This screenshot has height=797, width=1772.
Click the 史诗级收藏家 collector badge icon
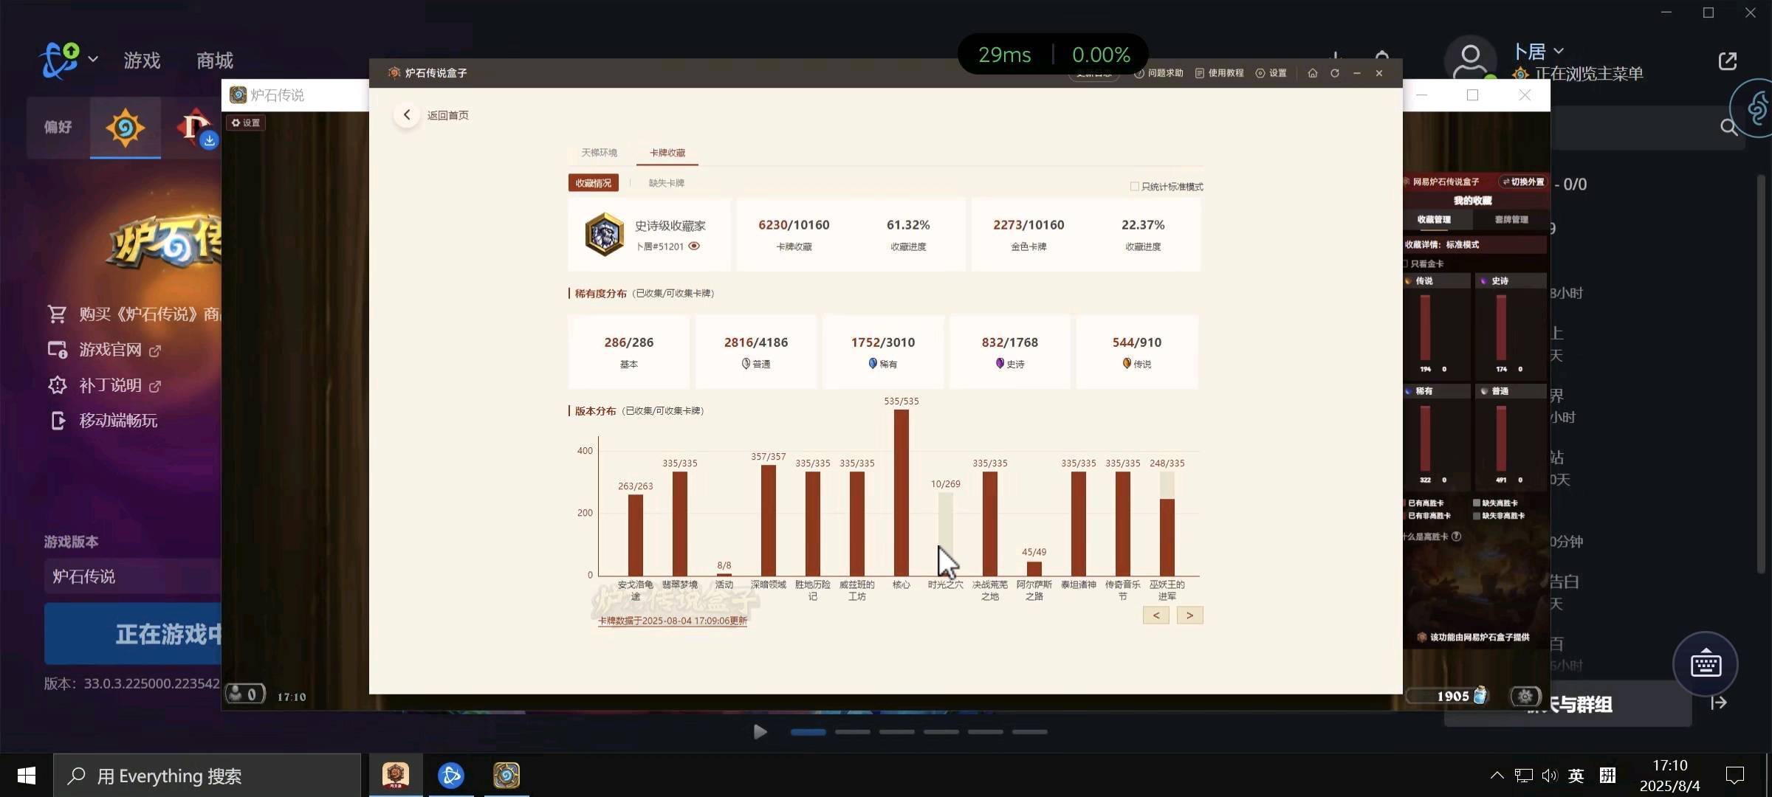(604, 235)
